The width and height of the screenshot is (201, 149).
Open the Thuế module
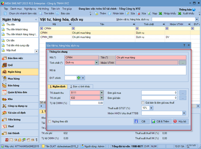coord(20,126)
